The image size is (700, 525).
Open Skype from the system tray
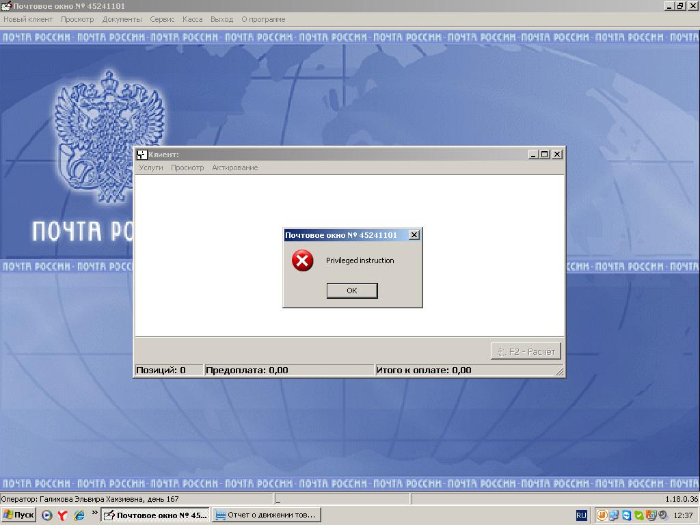coord(639,515)
